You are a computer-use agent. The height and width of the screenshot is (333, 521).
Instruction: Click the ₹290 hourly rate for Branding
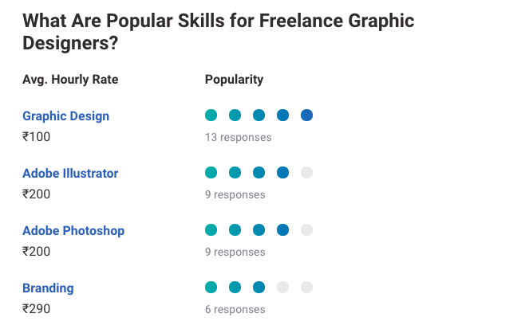click(x=36, y=308)
